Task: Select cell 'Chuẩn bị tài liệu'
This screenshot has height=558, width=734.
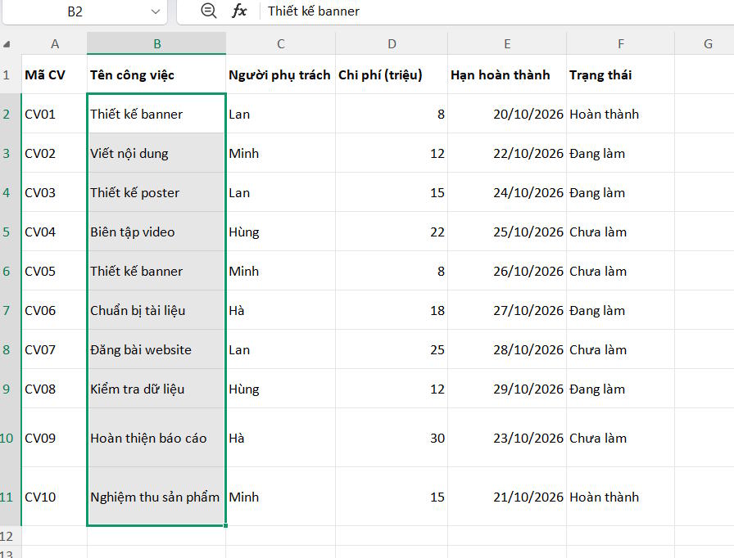Action: tap(156, 310)
